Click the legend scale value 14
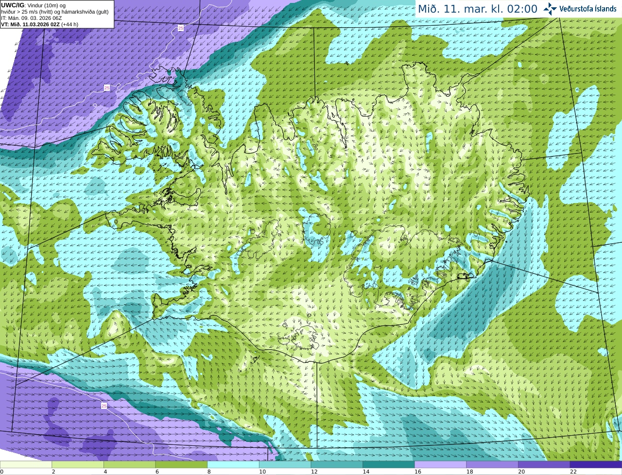 [x=366, y=472]
